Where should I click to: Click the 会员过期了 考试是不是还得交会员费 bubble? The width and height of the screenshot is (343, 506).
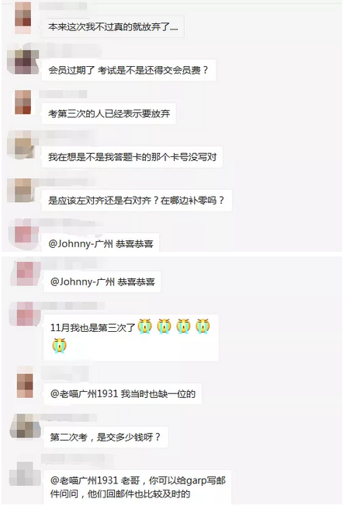[129, 70]
